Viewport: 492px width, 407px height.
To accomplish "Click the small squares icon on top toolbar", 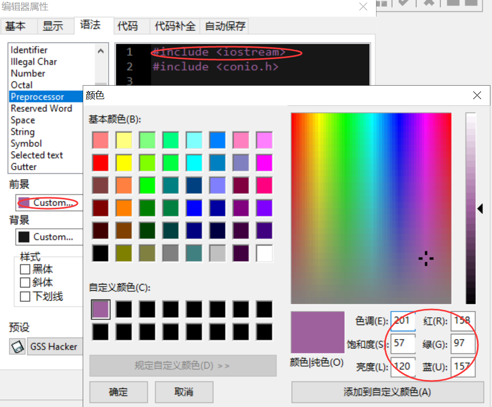I will tap(382, 4).
